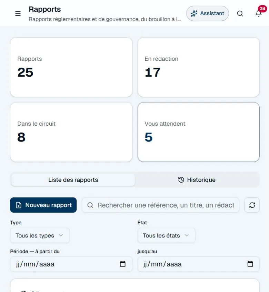The height and width of the screenshot is (292, 269).
Task: Refresh the reports list
Action: coord(252,205)
